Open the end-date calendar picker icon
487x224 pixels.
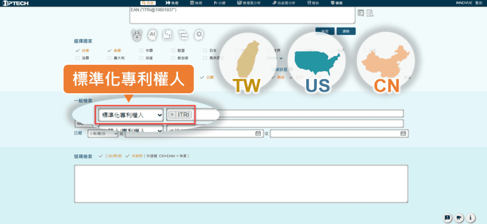(403, 134)
